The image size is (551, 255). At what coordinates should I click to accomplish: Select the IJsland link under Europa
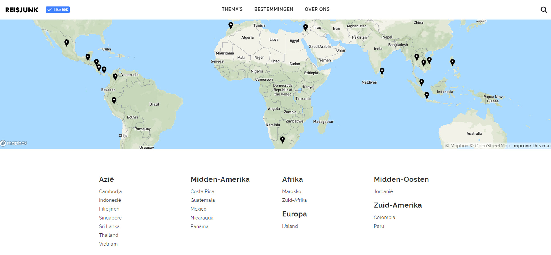pyautogui.click(x=290, y=226)
